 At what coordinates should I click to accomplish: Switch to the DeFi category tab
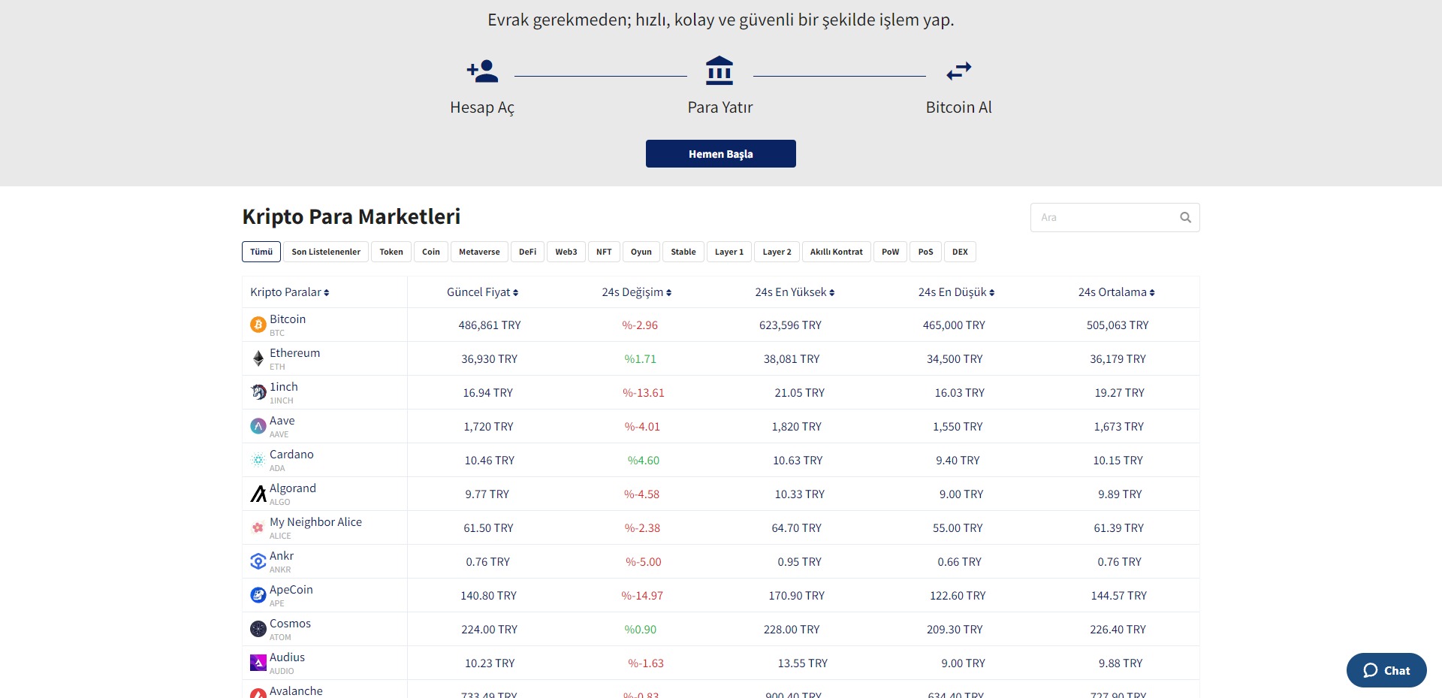[527, 252]
